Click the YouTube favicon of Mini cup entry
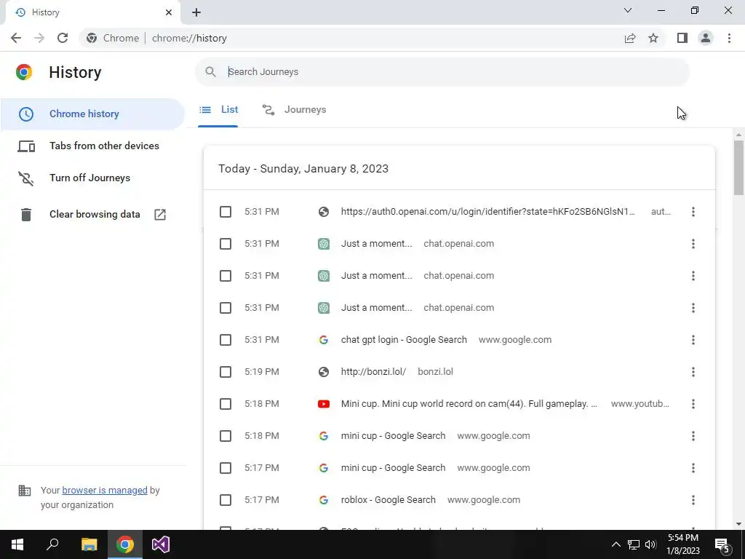Image resolution: width=745 pixels, height=559 pixels. [x=324, y=404]
